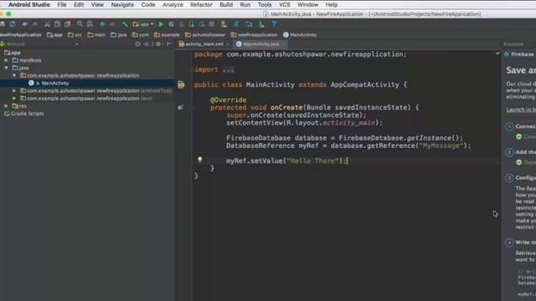
Task: Click the "MyMessage" string in code
Action: click(x=441, y=145)
